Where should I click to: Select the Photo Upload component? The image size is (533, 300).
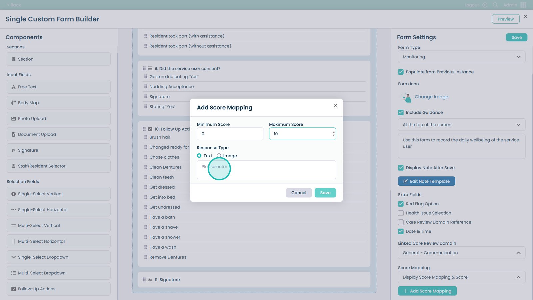point(59,119)
